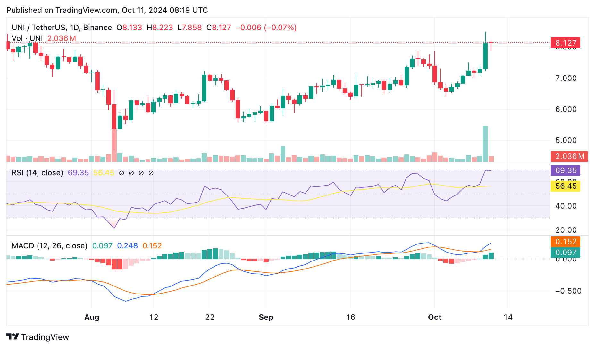
Task: Click the Sep date label on time axis
Action: pyautogui.click(x=266, y=317)
